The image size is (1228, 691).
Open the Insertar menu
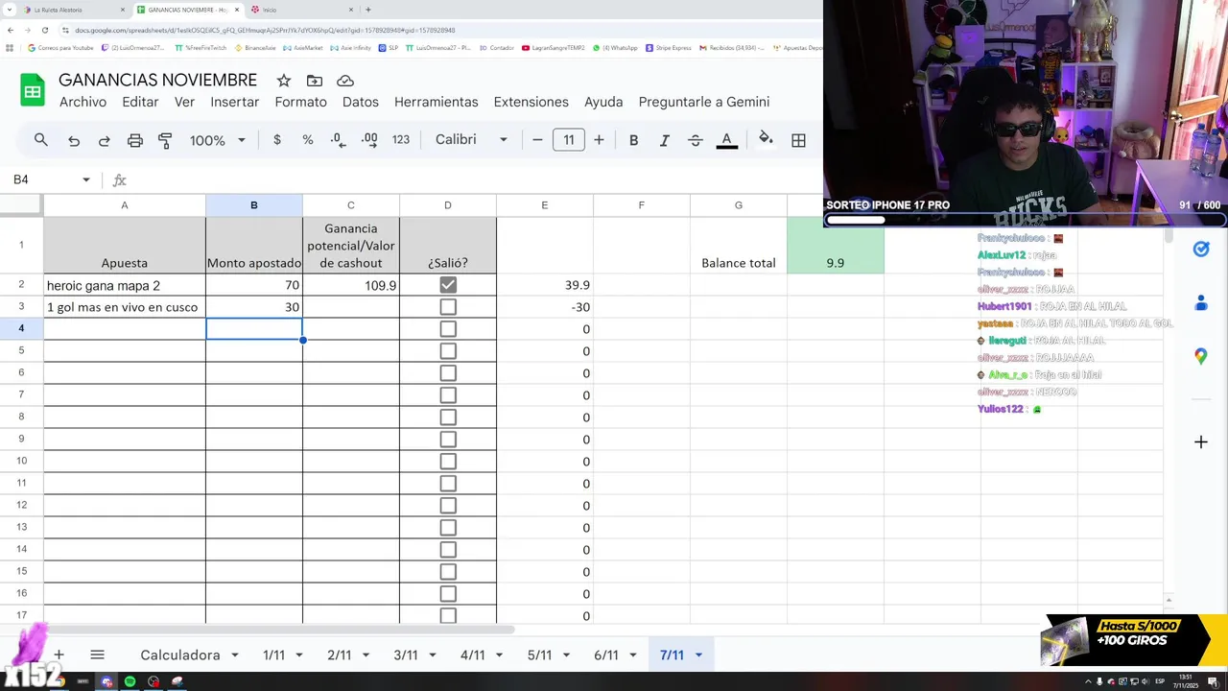click(235, 102)
